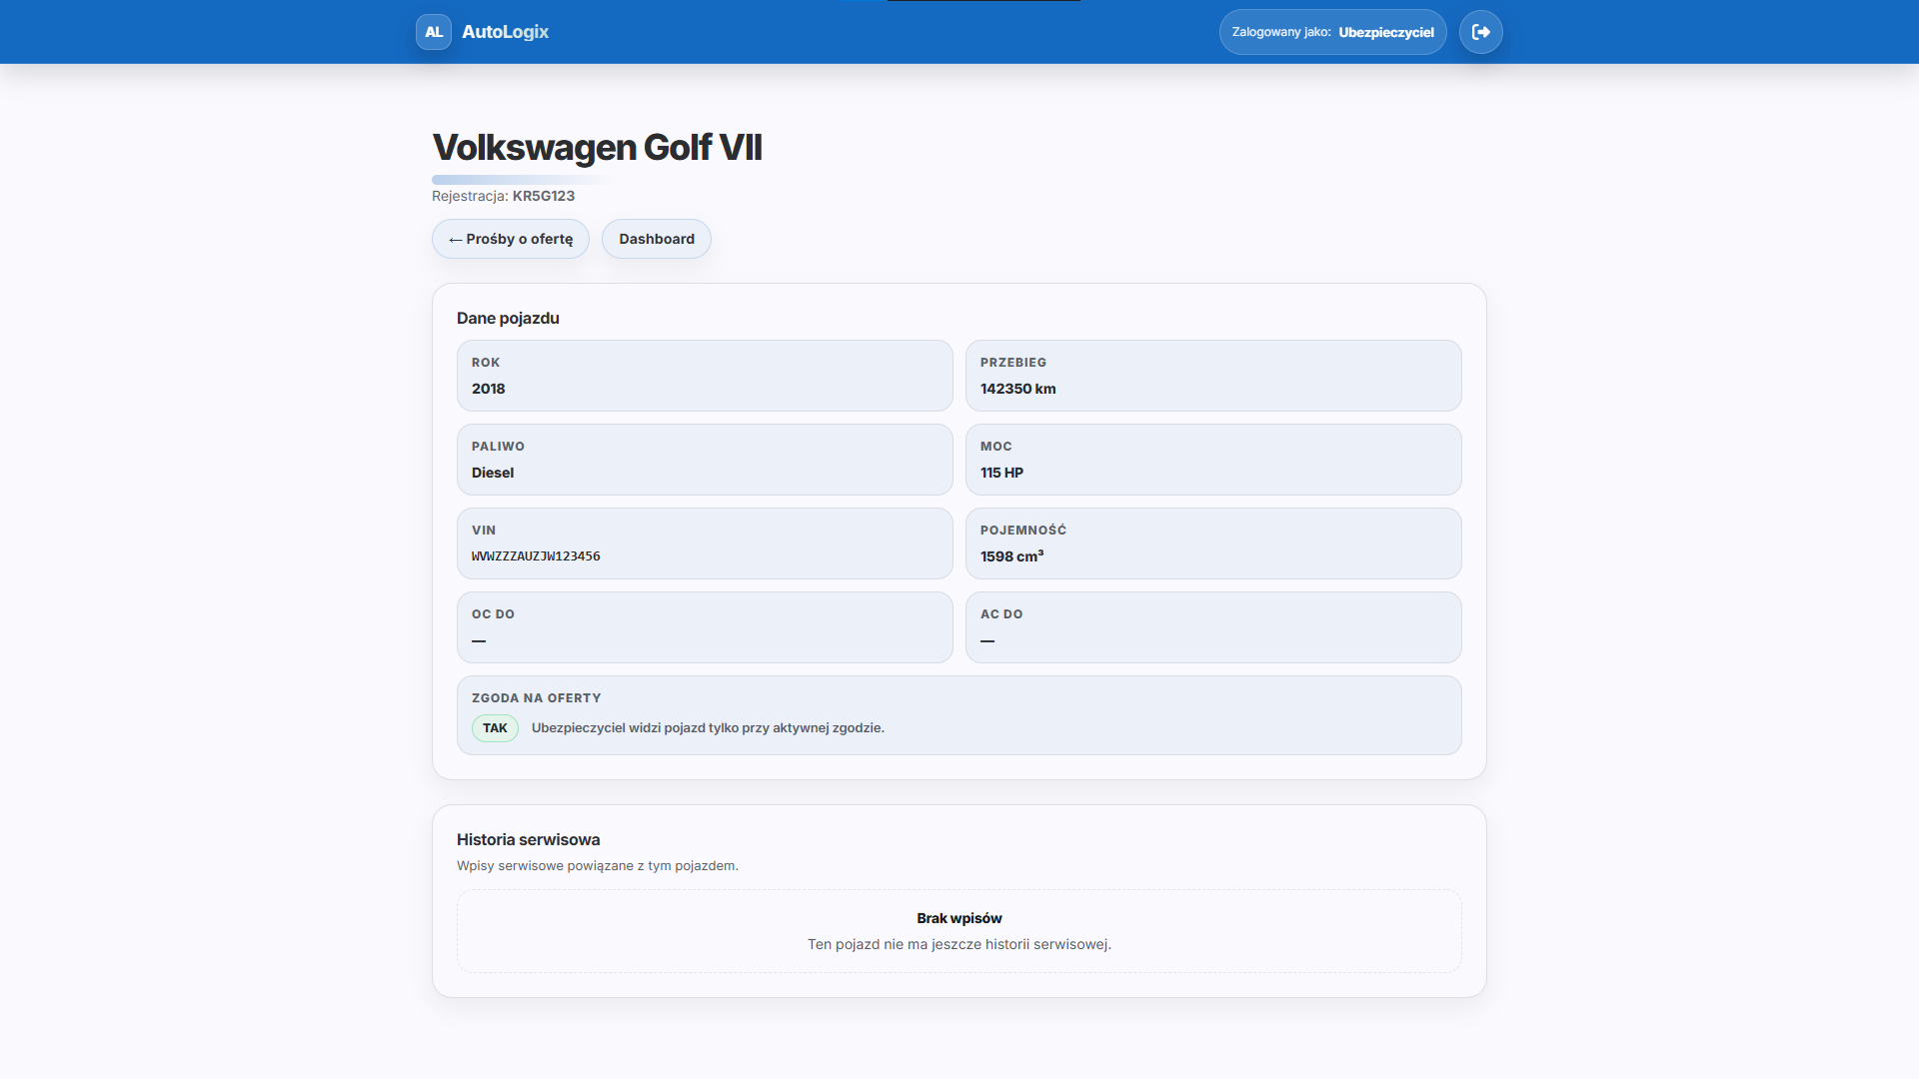Click the Historia serwisowa section title

528,839
